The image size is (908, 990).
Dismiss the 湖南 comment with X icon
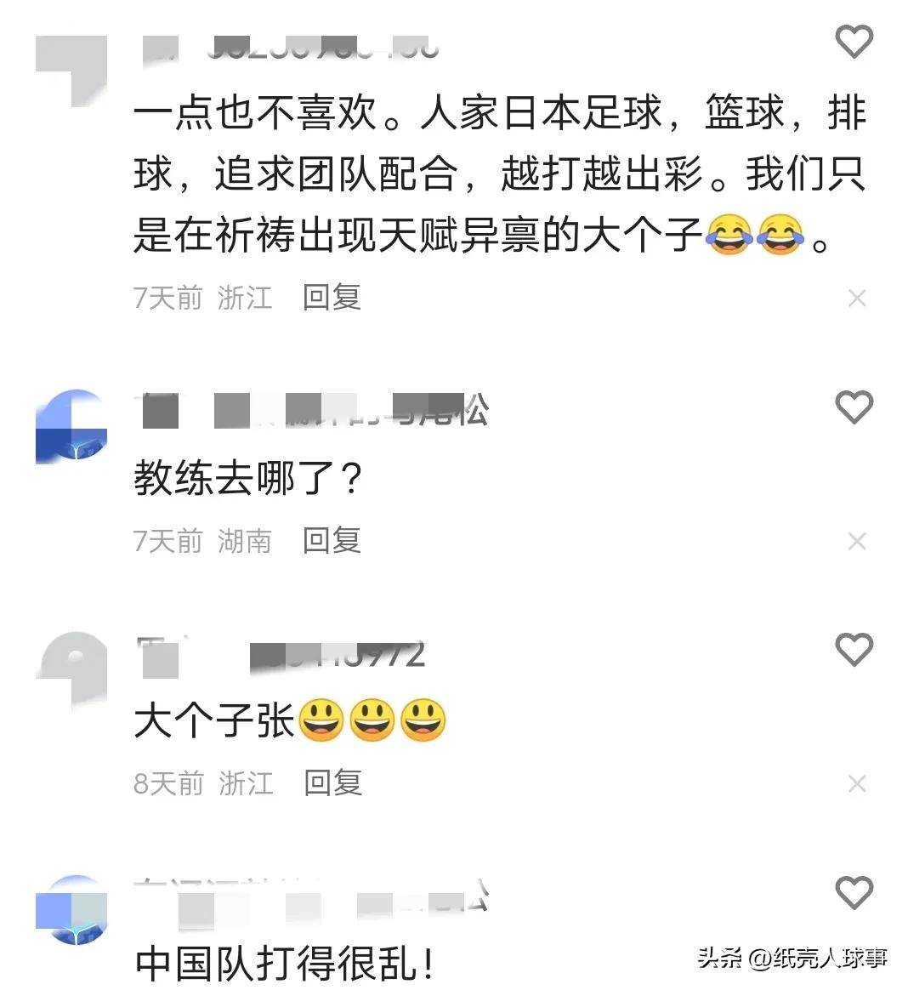[857, 541]
